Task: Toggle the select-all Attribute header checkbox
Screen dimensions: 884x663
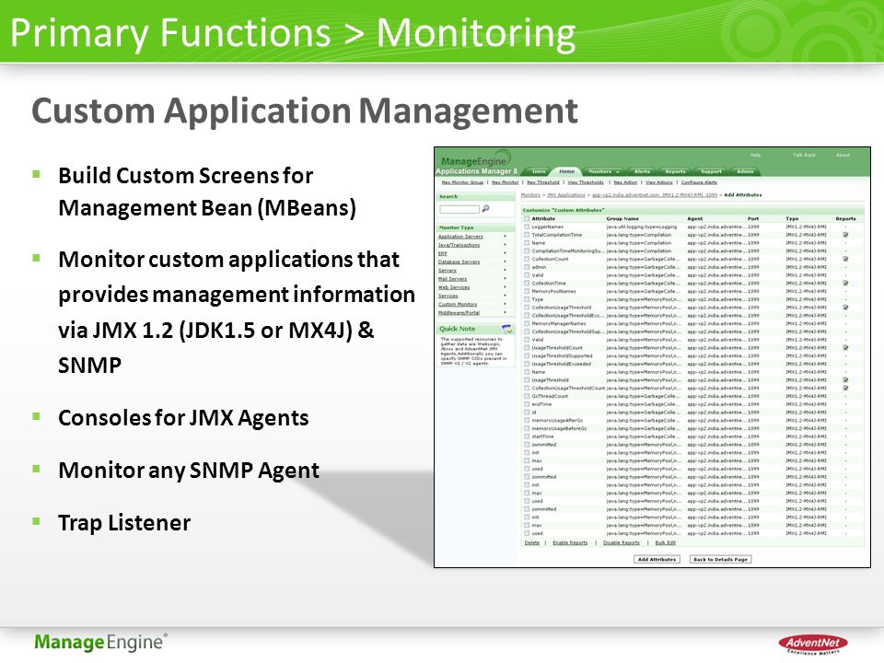Action: 527,219
